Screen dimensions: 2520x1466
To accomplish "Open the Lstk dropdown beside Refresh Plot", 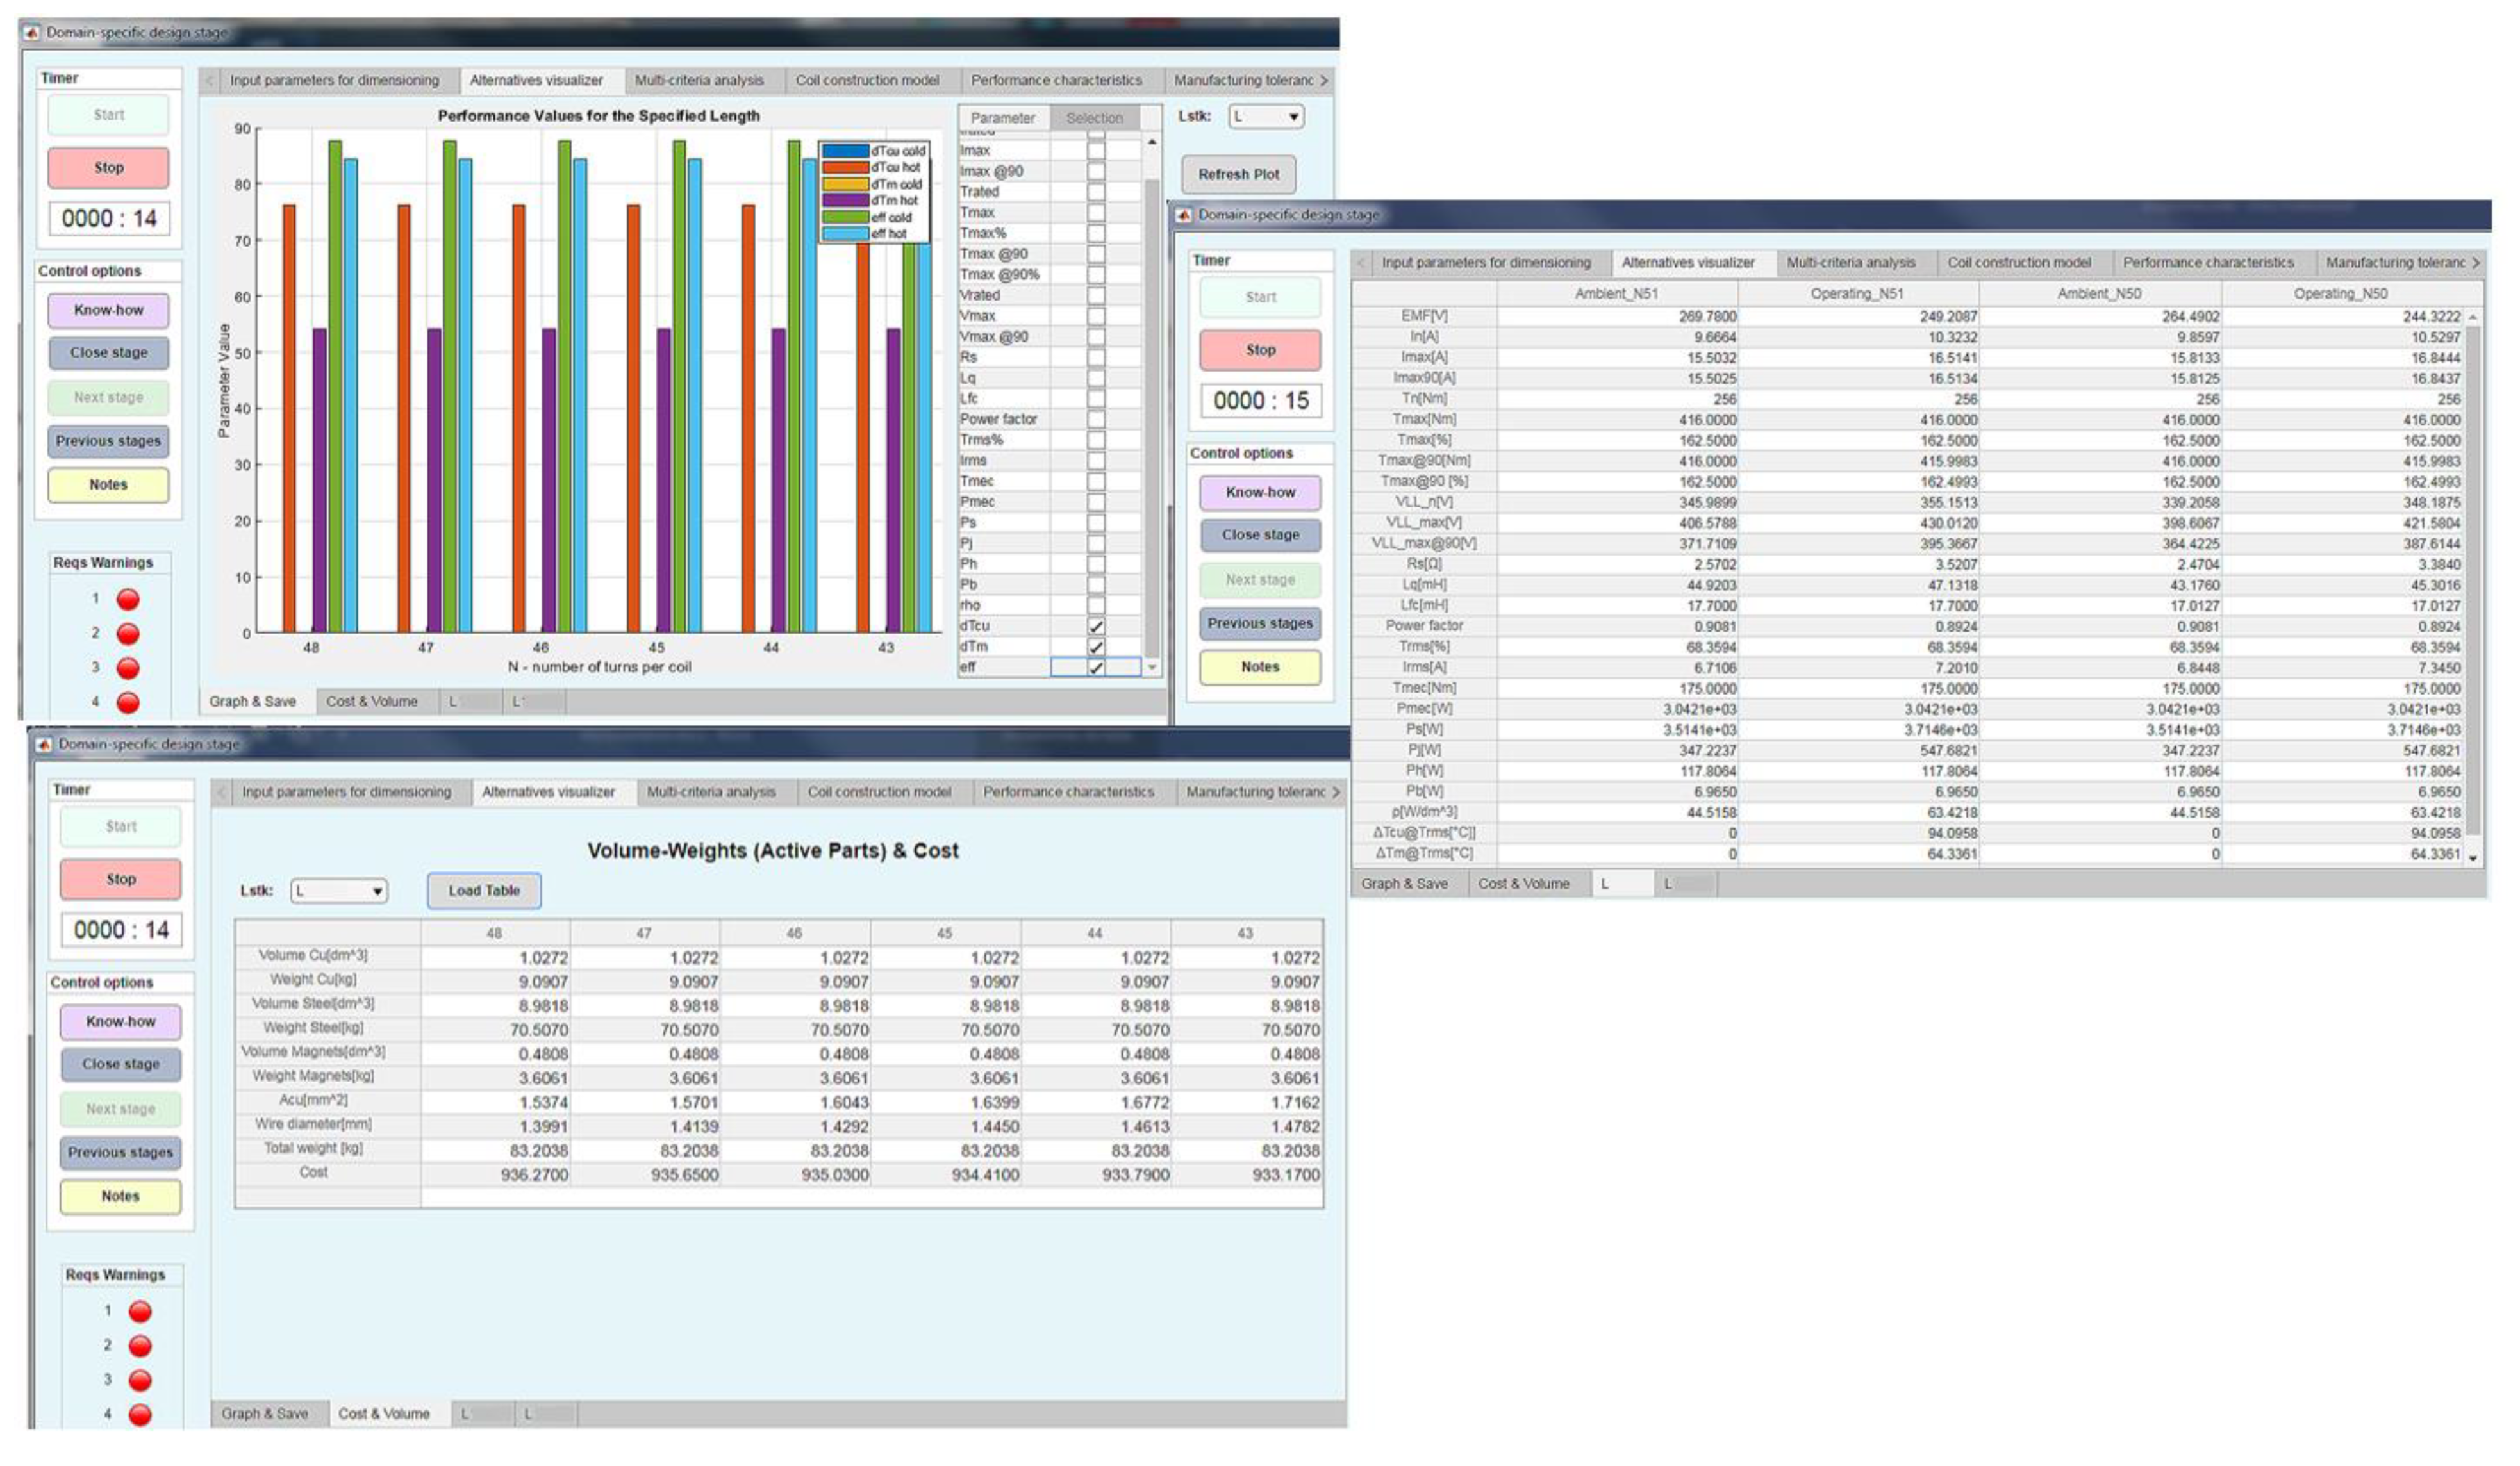I will pos(1266,117).
